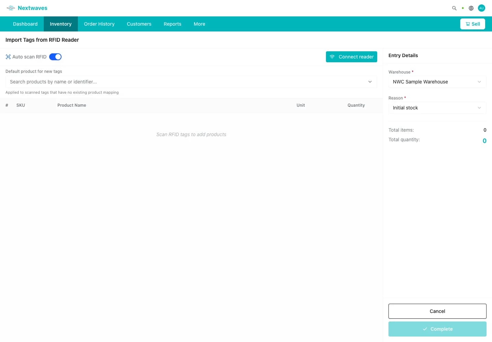Open the AU user avatar menu
Screen dimensions: 492x342
481,8
